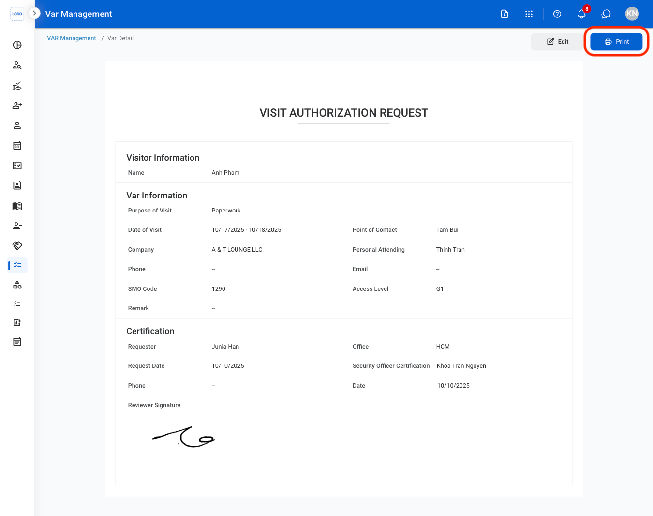The height and width of the screenshot is (516, 653).
Task: Click the reviewer signature image
Action: point(183,437)
